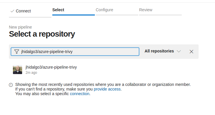The image size is (215, 115).
Task: Click the gray progress bar under Configure
Action: (117, 15)
